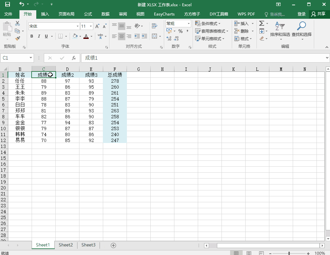The height and width of the screenshot is (255, 330).
Task: Toggle Bold formatting
Action: click(x=32, y=36)
